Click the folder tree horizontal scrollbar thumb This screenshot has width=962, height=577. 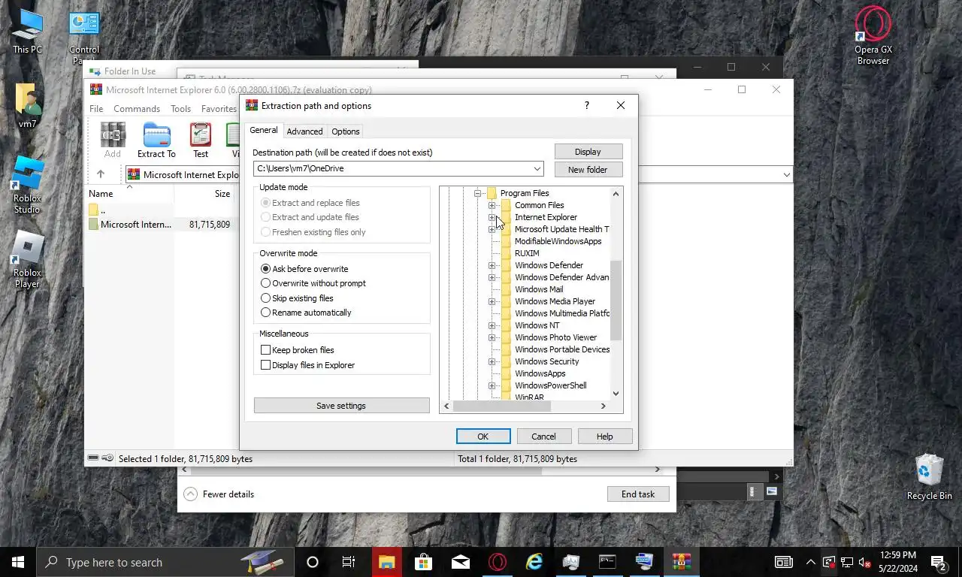[502, 406]
